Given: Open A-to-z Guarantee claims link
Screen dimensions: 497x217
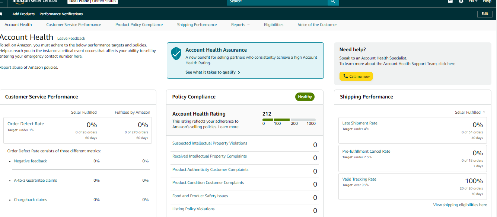Looking at the screenshot, I should pos(35,181).
